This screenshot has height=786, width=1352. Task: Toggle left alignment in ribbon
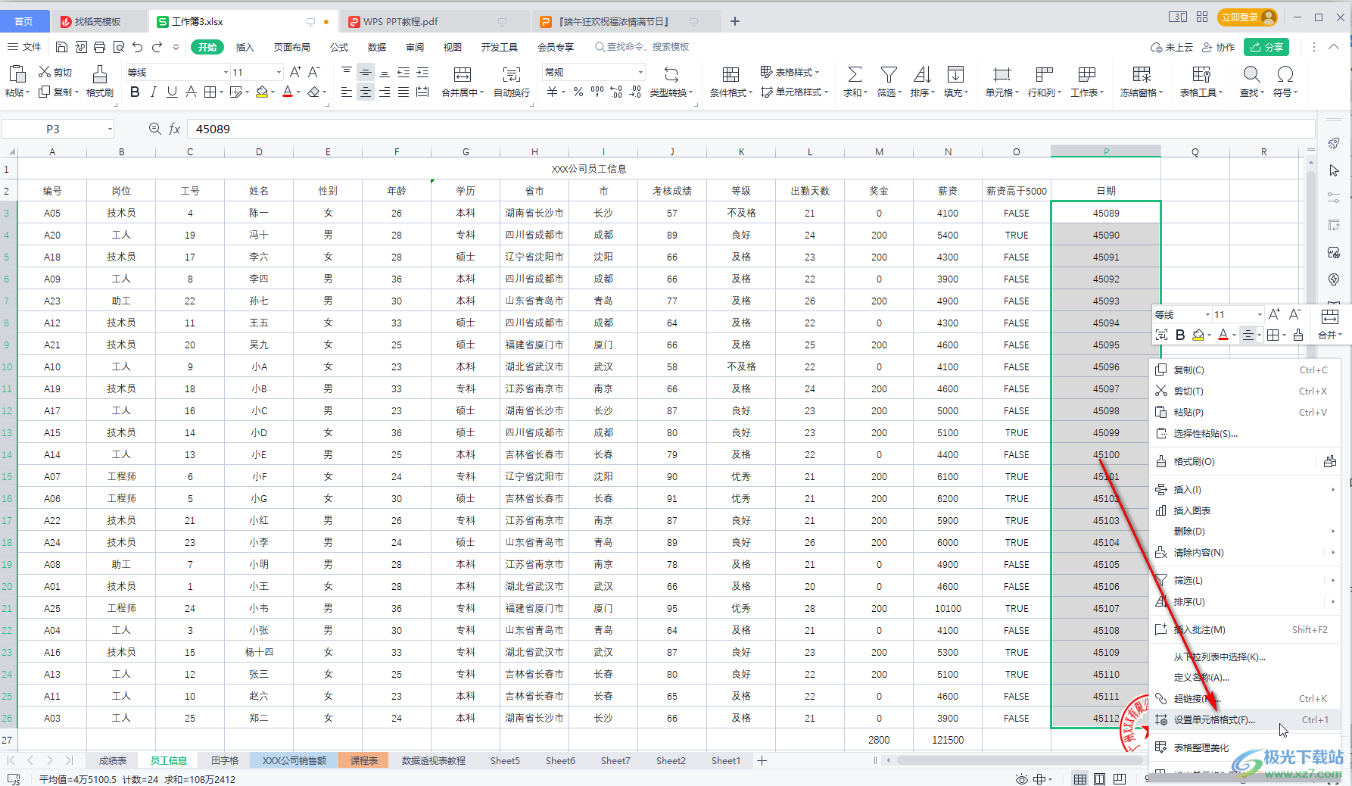coord(347,92)
